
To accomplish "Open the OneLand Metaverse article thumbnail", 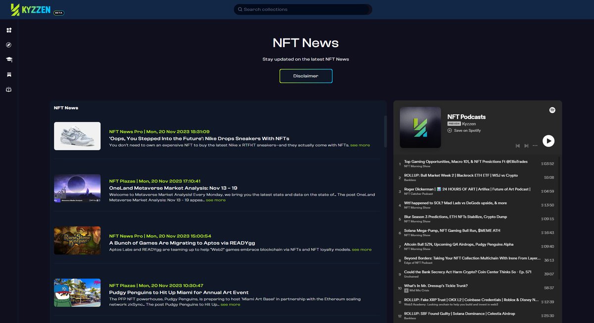I will click(x=77, y=188).
